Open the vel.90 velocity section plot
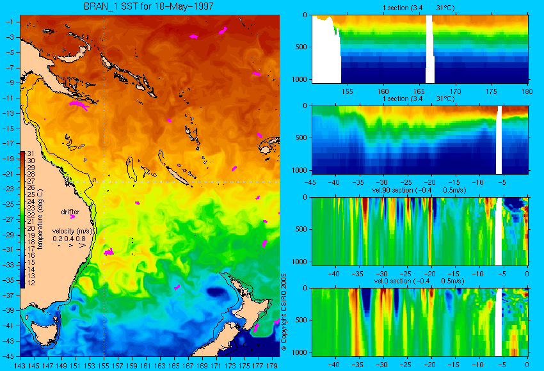 point(420,232)
